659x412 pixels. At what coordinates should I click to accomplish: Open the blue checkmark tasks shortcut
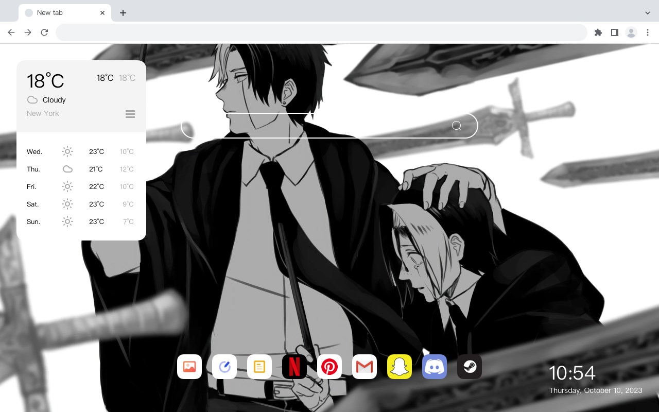224,367
